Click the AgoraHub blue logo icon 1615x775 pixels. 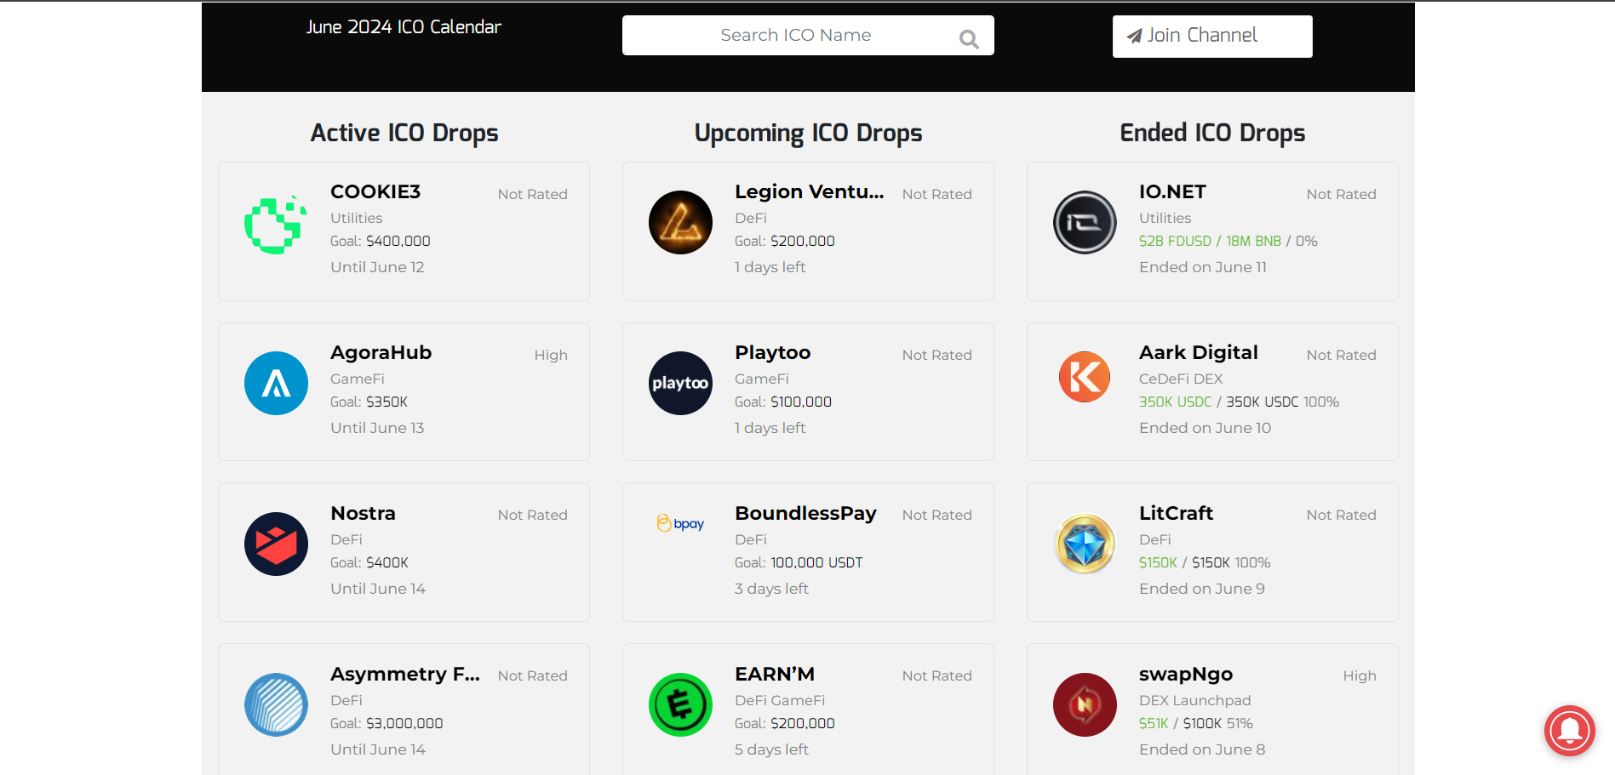pos(276,383)
